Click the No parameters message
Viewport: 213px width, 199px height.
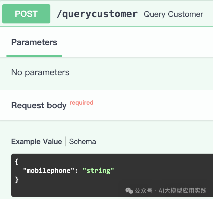click(x=40, y=72)
